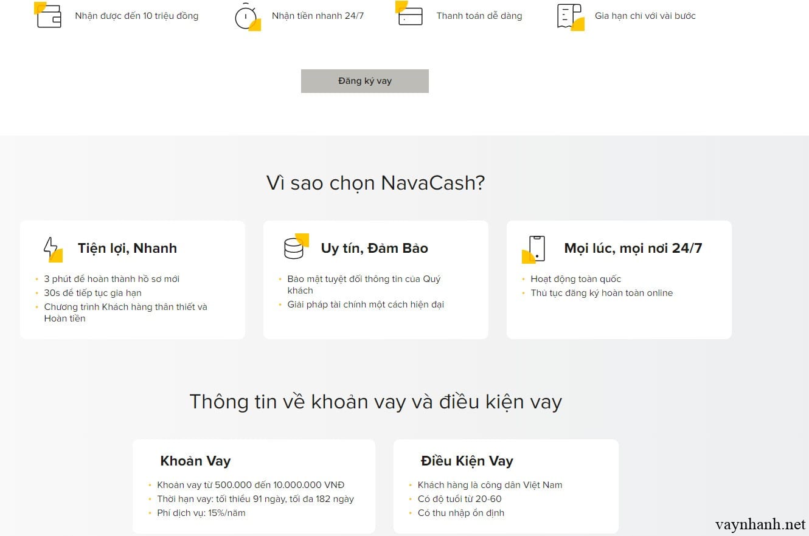This screenshot has height=536, width=809.
Task: Click the vaynhanh.net watermark link
Action: click(x=760, y=524)
